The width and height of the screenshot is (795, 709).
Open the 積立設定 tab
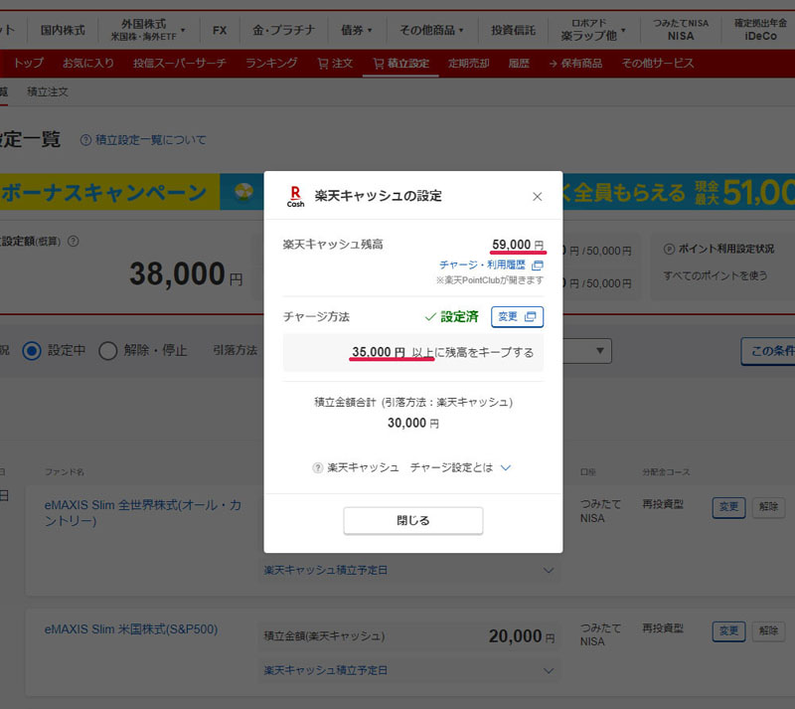point(400,64)
